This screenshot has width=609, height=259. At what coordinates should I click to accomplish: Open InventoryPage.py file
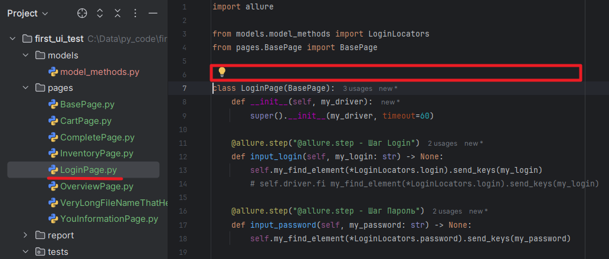tap(97, 153)
